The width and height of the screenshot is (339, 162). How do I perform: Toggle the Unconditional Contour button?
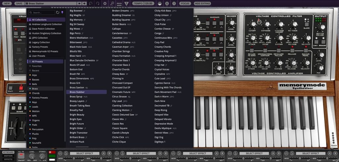tap(265, 50)
